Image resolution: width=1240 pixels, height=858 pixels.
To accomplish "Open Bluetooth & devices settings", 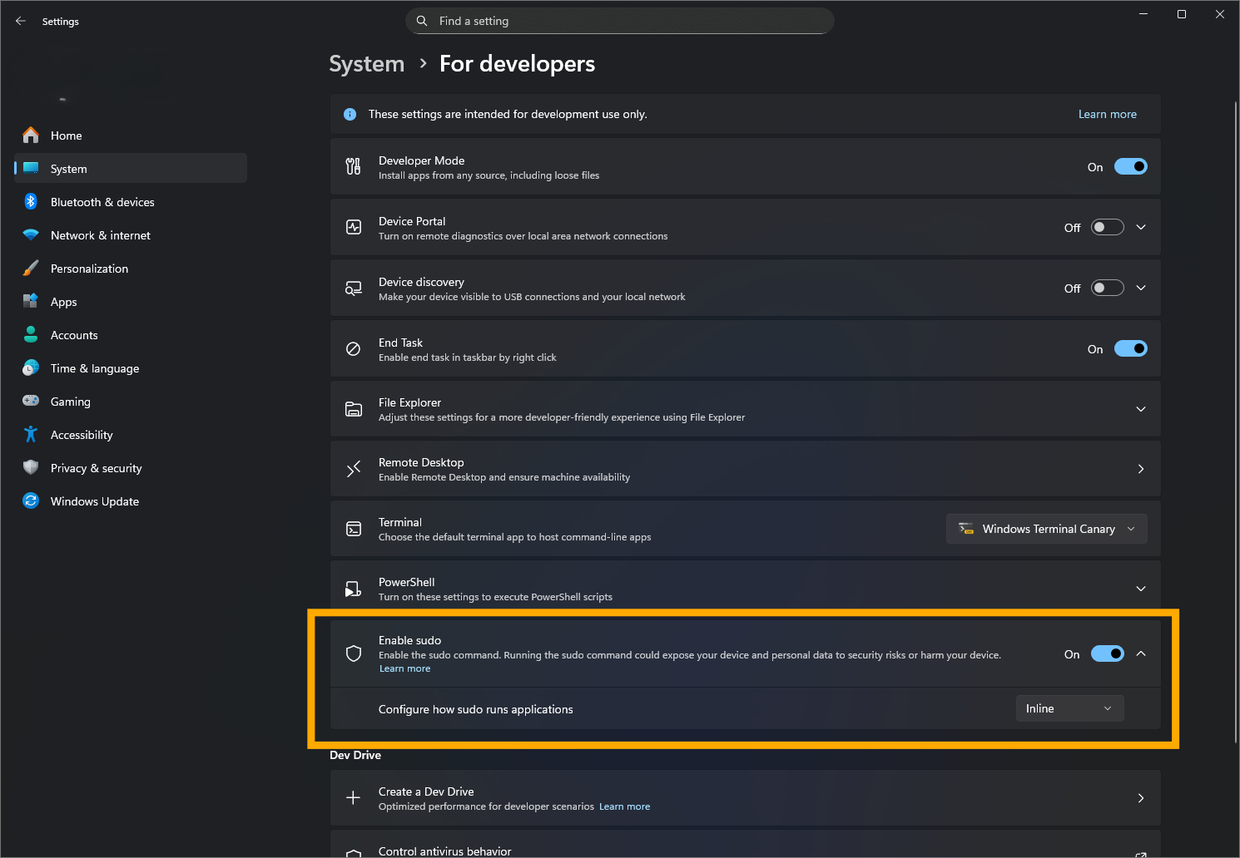I will pyautogui.click(x=31, y=201).
